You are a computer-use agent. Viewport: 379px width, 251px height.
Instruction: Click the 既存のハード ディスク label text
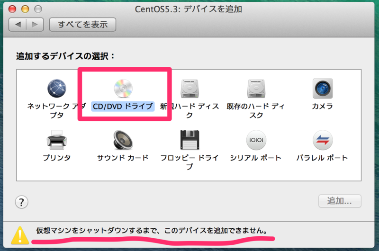coord(256,111)
